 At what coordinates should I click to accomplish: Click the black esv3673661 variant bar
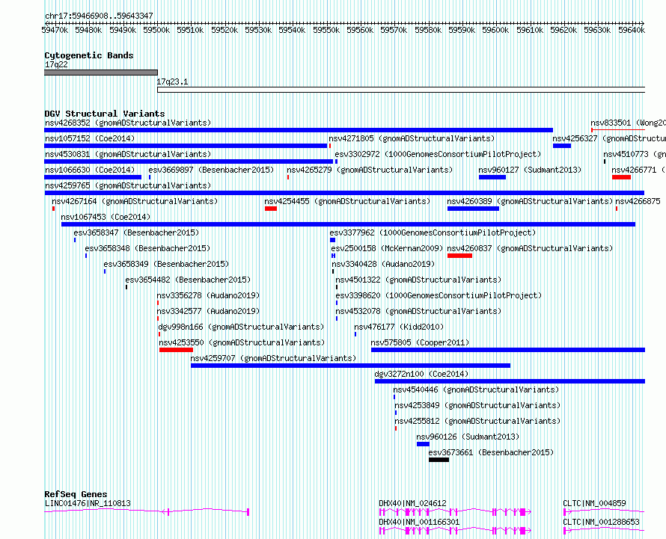pos(439,460)
